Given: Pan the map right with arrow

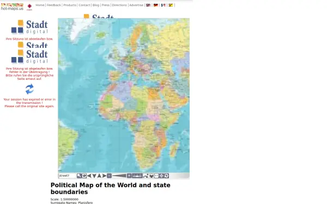Looking at the screenshot, I should click(104, 176).
